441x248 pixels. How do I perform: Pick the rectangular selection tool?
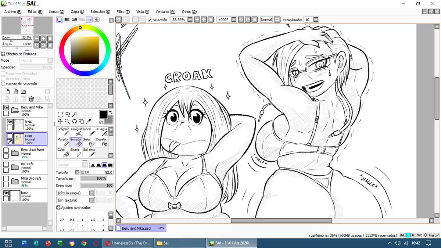61,114
